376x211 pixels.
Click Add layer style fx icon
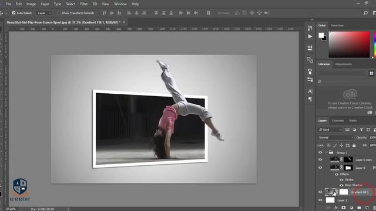coord(336,207)
